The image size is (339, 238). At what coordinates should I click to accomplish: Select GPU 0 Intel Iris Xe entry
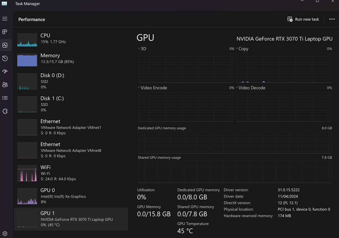71,196
